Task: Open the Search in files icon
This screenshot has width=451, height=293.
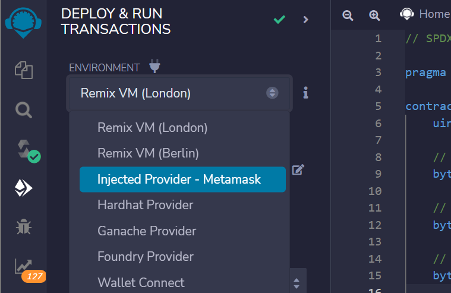Action: pyautogui.click(x=24, y=110)
